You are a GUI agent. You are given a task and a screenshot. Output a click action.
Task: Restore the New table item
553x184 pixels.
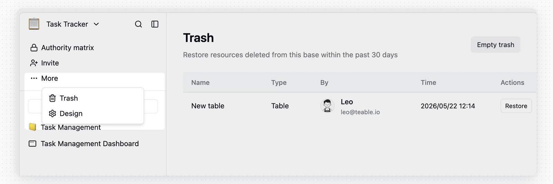[x=516, y=106]
